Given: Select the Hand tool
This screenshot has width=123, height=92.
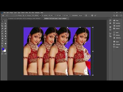Looking at the screenshot, I should click(x=5, y=43).
